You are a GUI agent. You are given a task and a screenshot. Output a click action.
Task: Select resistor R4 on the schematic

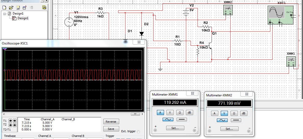coord(198,52)
